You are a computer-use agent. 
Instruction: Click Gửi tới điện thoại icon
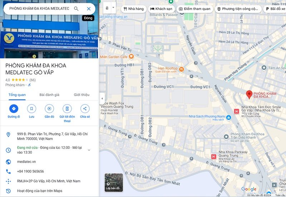pos(67,109)
